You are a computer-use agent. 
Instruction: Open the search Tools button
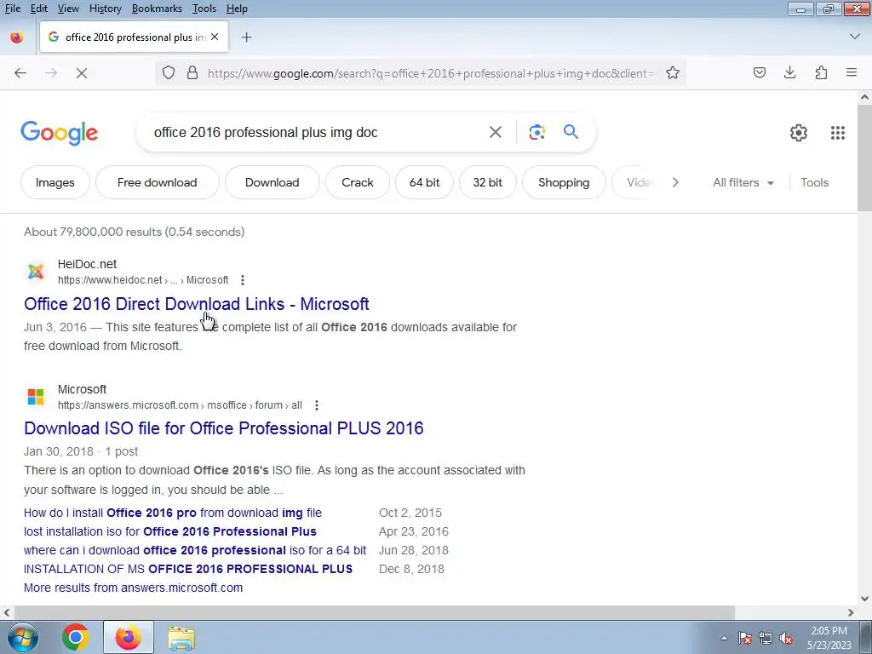(815, 182)
